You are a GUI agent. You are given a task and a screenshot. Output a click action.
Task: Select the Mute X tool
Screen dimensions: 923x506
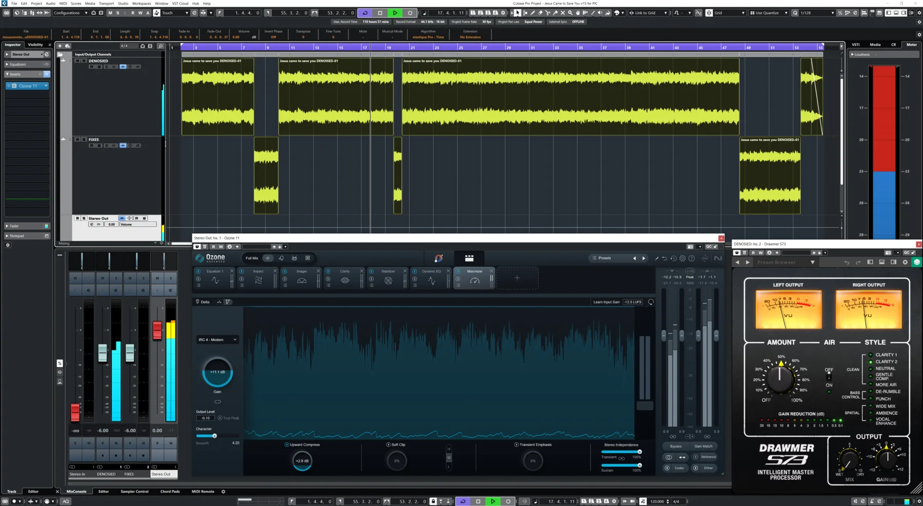[563, 13]
